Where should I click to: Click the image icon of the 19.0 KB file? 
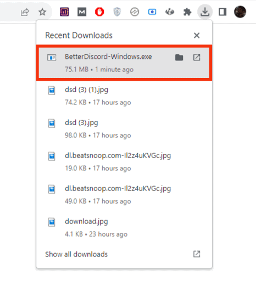point(52,156)
